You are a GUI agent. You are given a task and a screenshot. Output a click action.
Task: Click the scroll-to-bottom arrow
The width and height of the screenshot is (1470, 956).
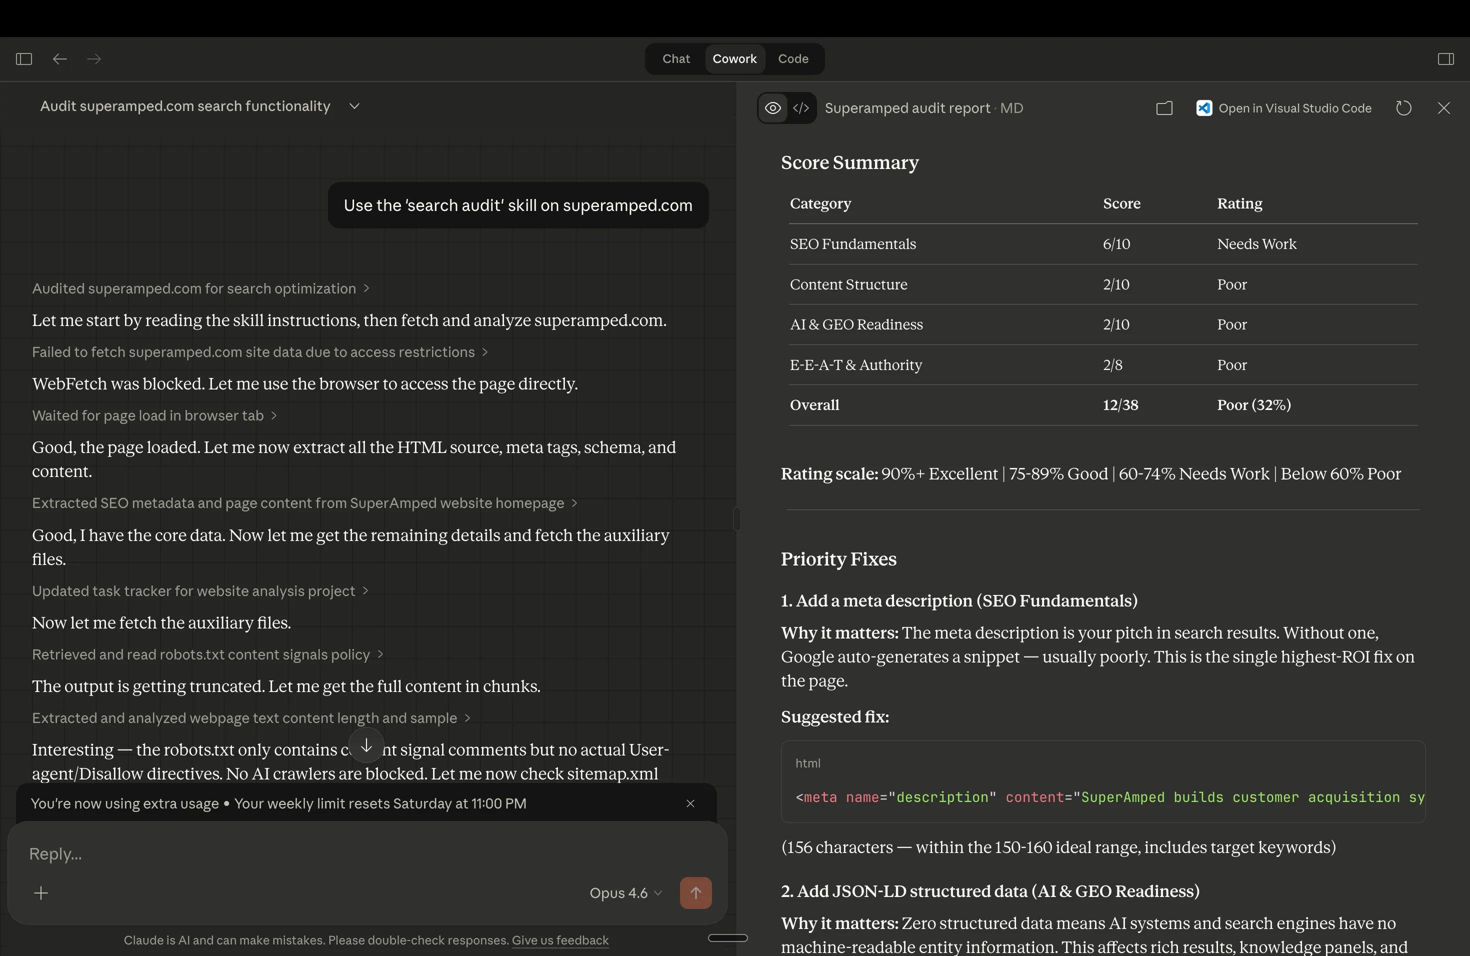(x=366, y=745)
